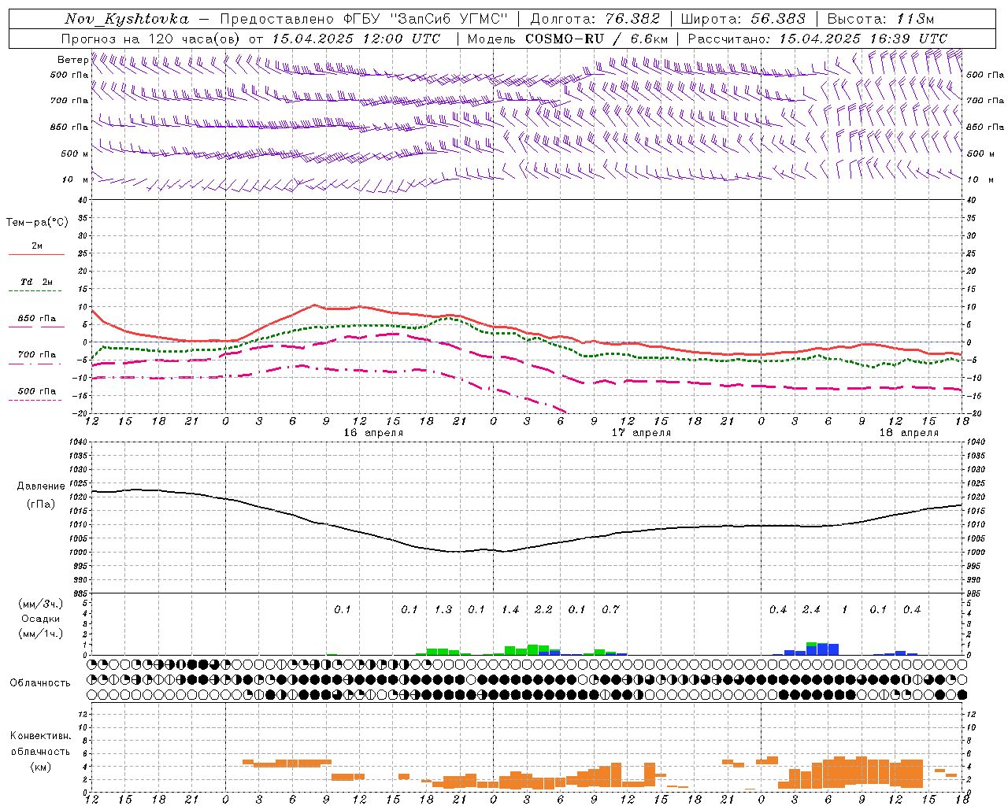Select the elevation text Высота: 113м
This screenshot has height=806, width=1008.
coord(880,19)
